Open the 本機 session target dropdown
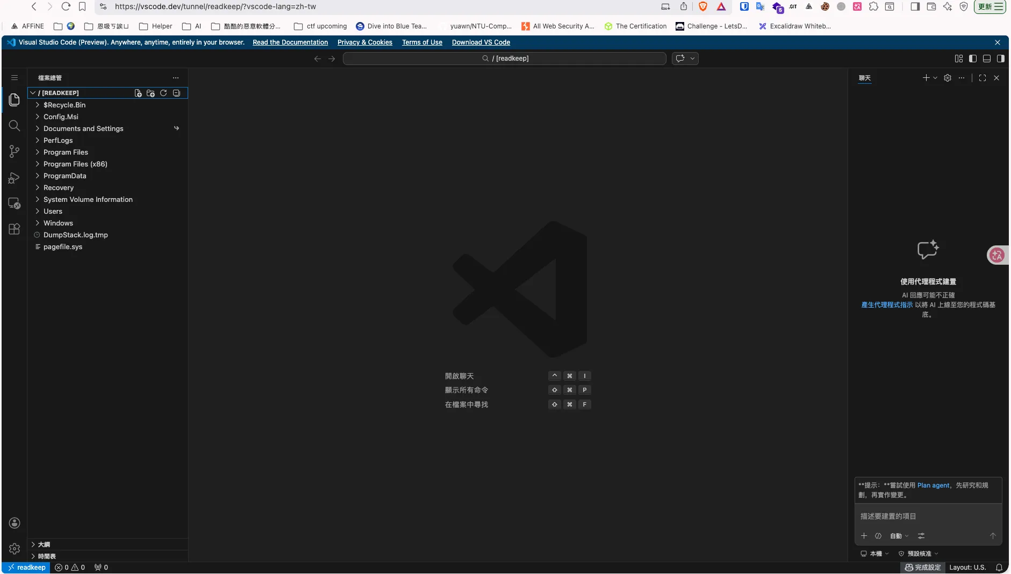Viewport: 1011px width, 574px height. tap(874, 554)
